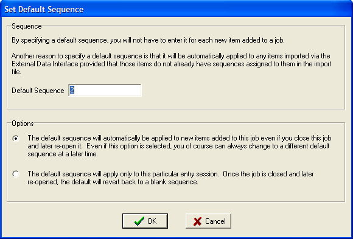Select the session-only default sequence radio option
This screenshot has height=239, width=353.
coord(16,174)
